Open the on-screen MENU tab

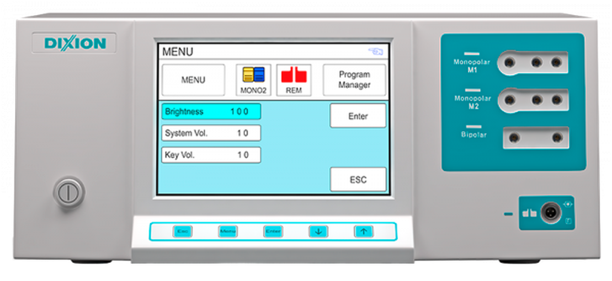193,80
